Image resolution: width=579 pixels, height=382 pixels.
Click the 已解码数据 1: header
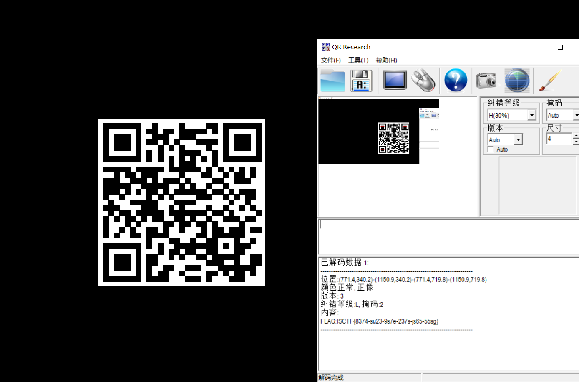click(x=345, y=262)
